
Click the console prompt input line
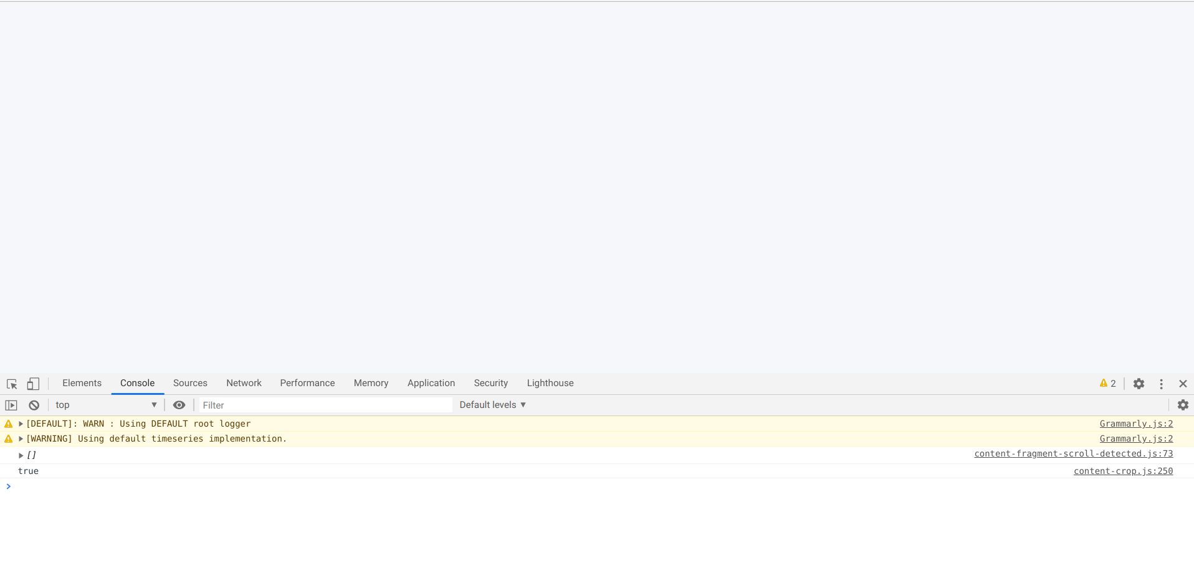click(x=598, y=487)
